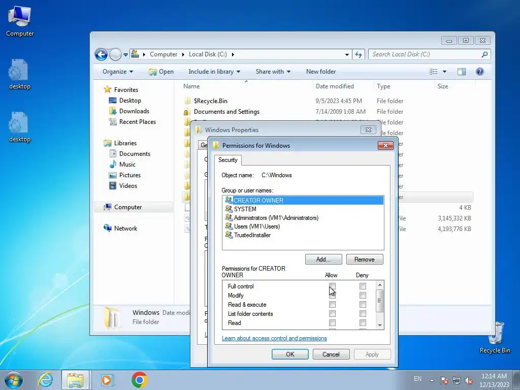This screenshot has width=520, height=390.
Task: Allow Full control for CREATOR OWNER
Action: pos(332,286)
